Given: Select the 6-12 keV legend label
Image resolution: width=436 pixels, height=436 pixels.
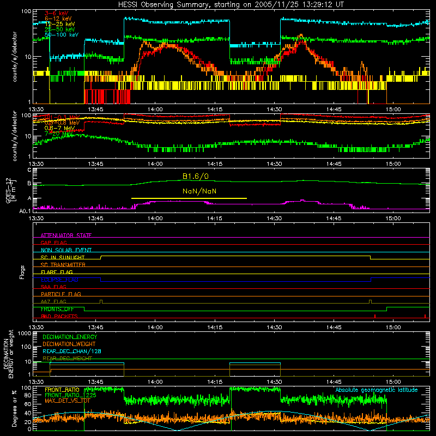Looking at the screenshot, I should pos(58,19).
